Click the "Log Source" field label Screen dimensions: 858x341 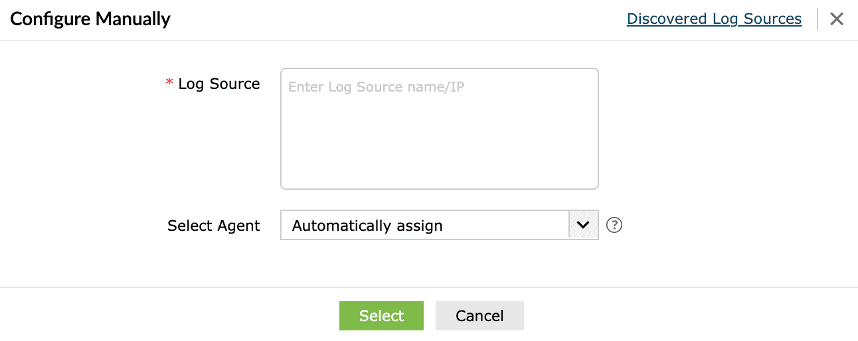pos(219,84)
